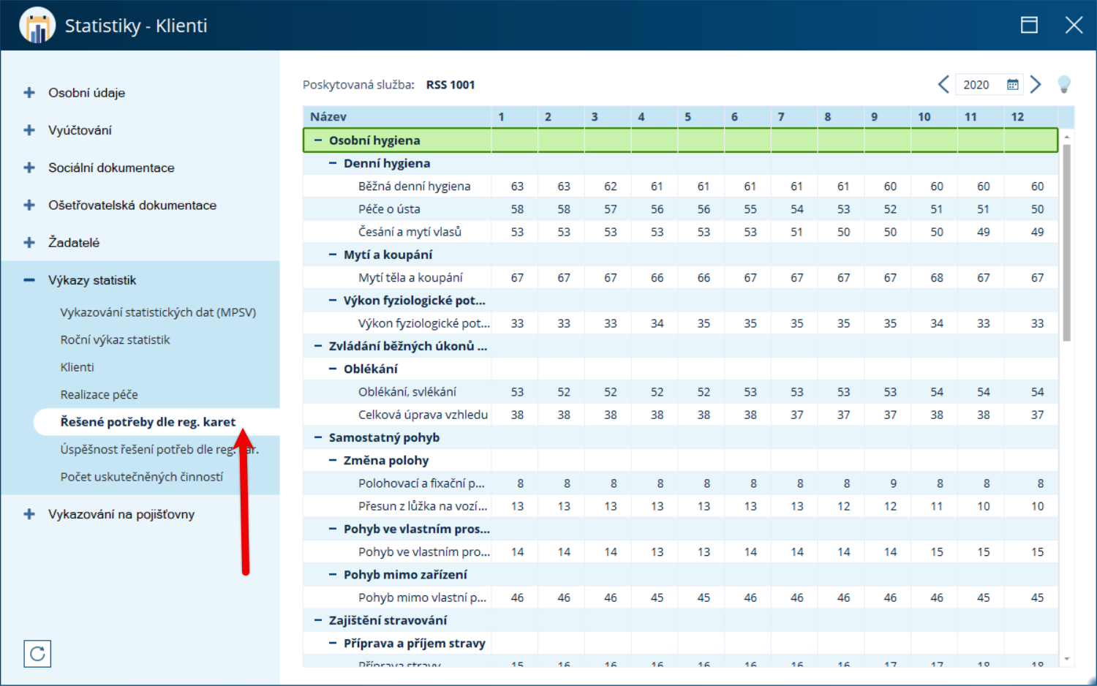Close the Statistiky - Klienti window
The height and width of the screenshot is (686, 1097).
click(1074, 26)
